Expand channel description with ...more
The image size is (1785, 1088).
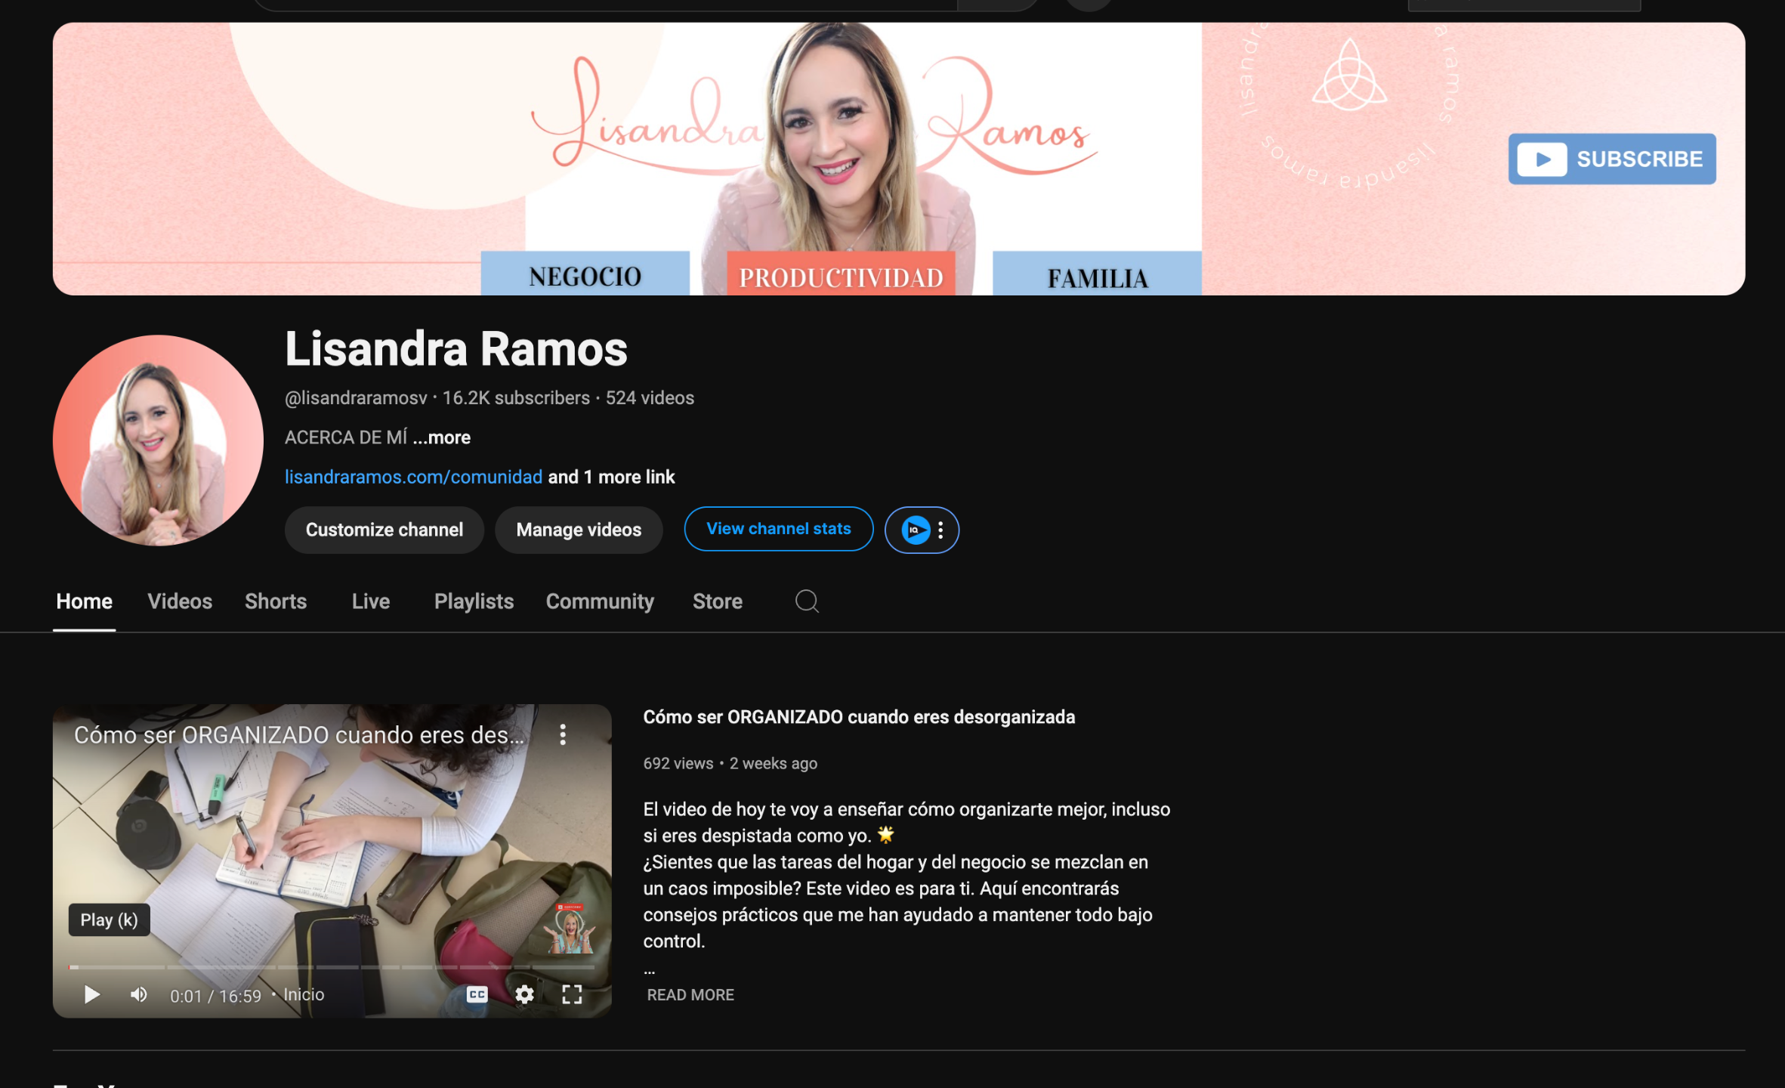coord(442,437)
